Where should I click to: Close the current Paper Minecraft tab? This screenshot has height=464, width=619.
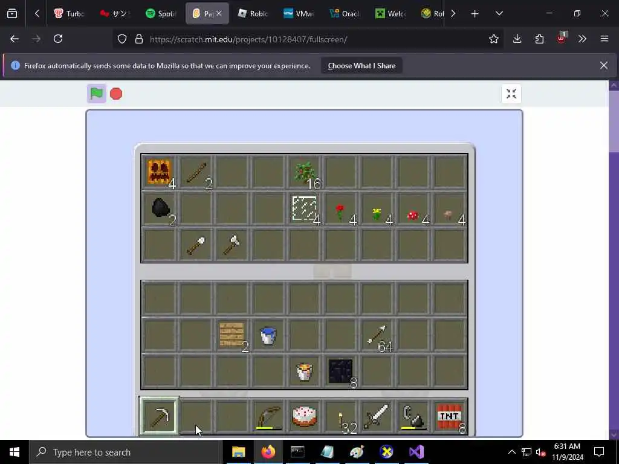coord(219,13)
